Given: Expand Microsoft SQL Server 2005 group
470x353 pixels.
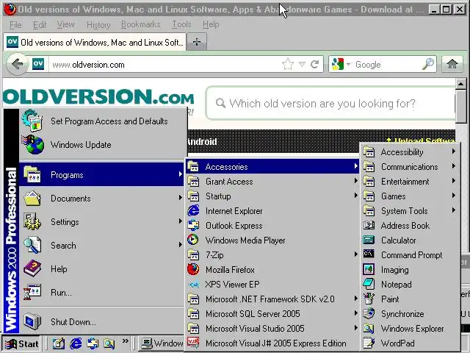Looking at the screenshot, I should (x=272, y=314).
